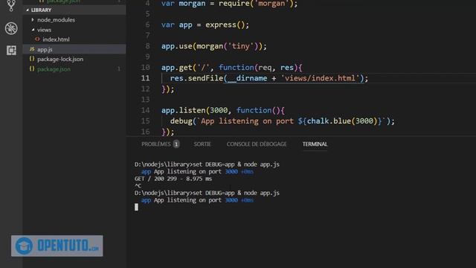Select the TERMINAL tab
Viewport: 476px width, 268px height.
(315, 144)
